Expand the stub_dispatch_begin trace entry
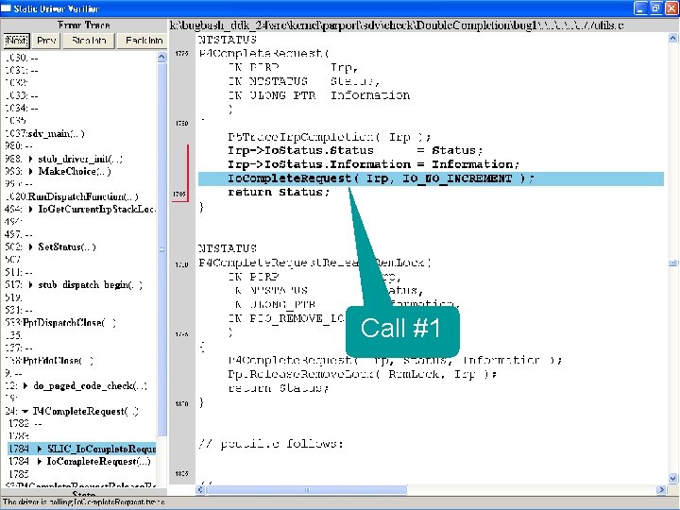The image size is (680, 510). click(30, 285)
